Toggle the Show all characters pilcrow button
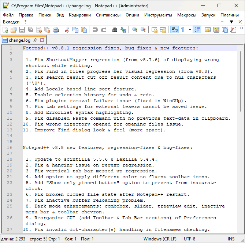 tap(183, 30)
